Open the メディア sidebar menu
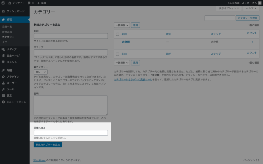The height and width of the screenshot is (164, 263). (11, 49)
